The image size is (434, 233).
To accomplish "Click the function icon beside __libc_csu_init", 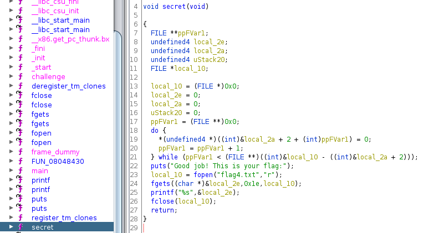I will [x=21, y=11].
